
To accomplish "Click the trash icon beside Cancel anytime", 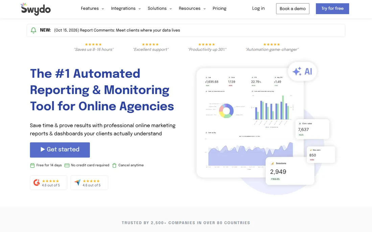I will point(114,165).
